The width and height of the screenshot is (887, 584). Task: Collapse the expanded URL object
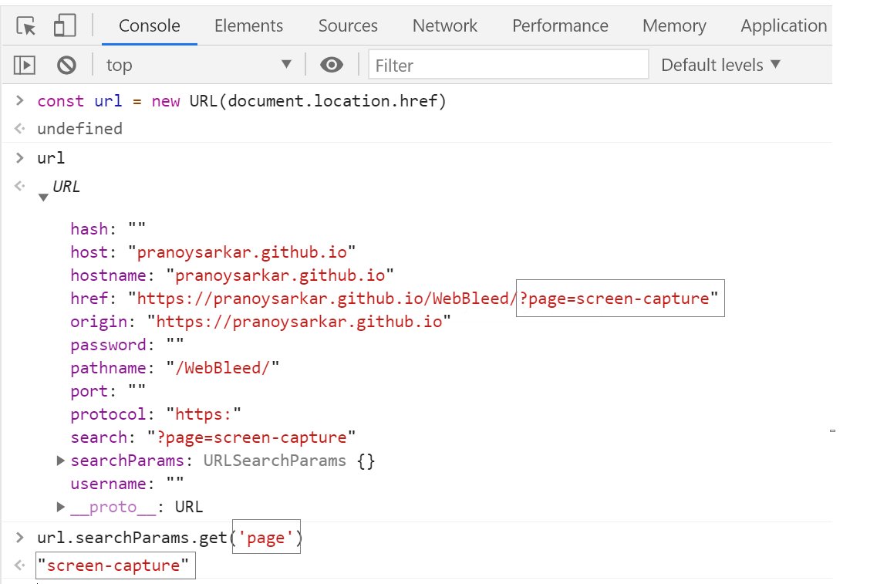[44, 196]
